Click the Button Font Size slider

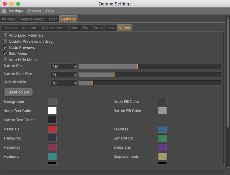pos(150,75)
